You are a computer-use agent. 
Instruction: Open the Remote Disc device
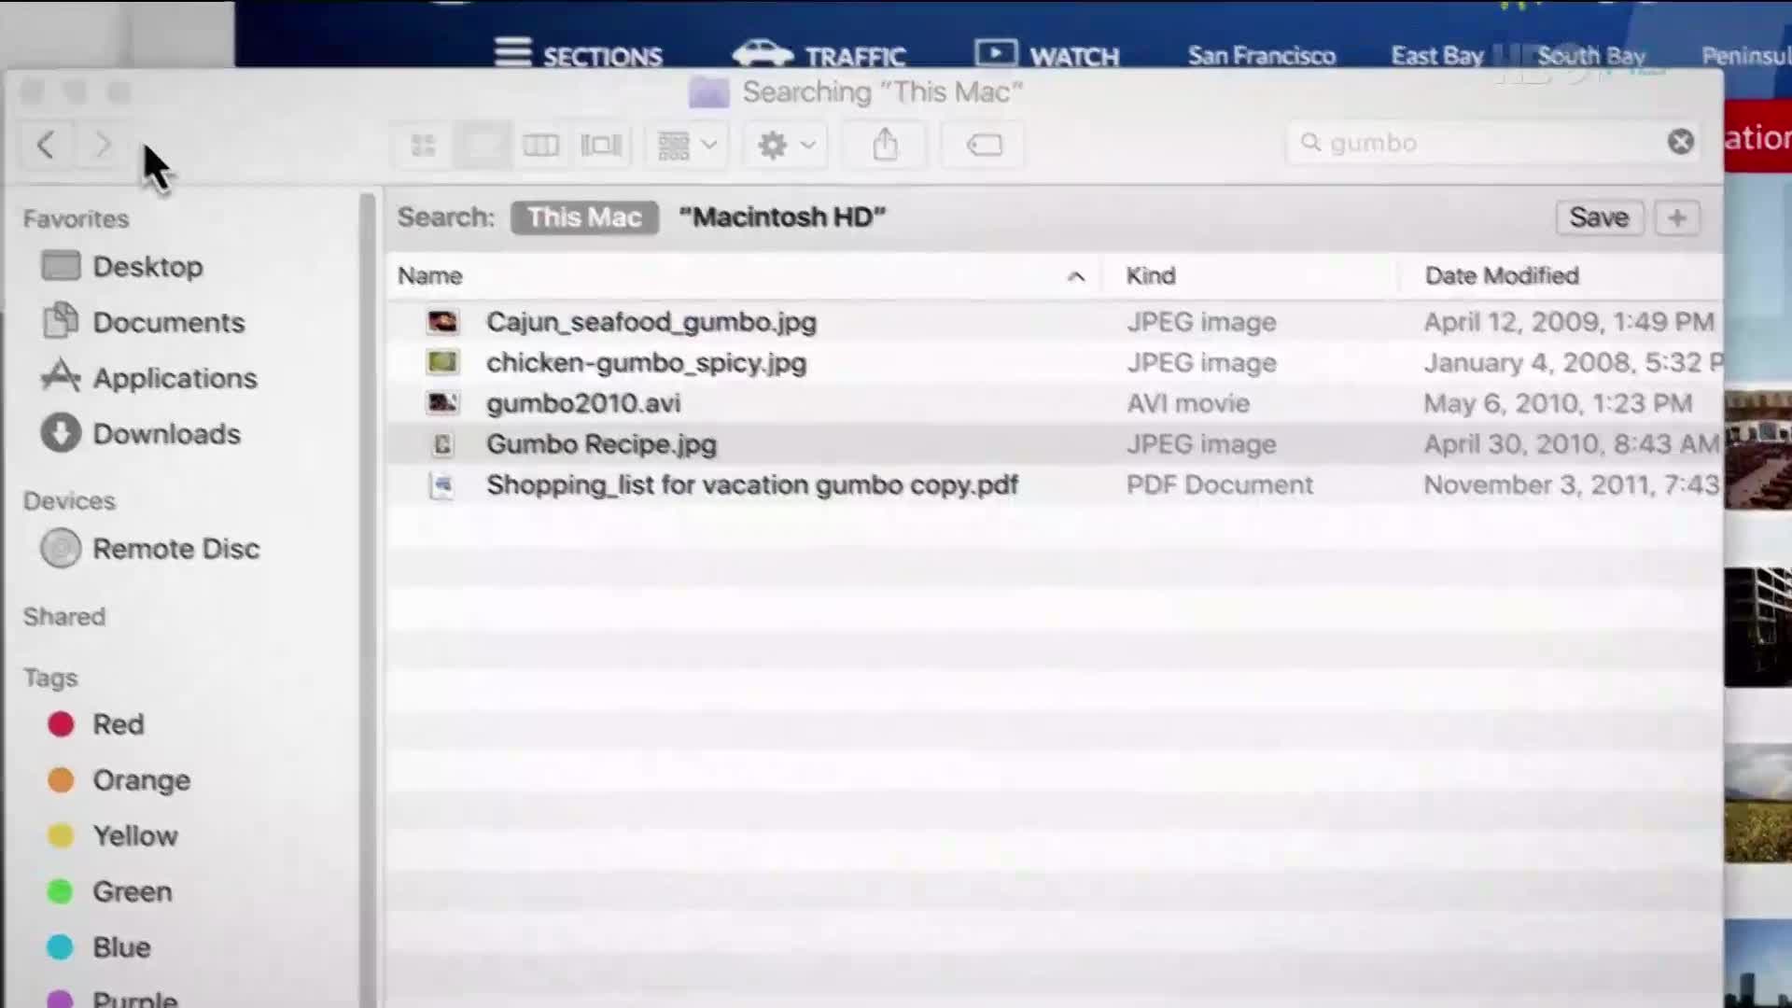pyautogui.click(x=176, y=549)
